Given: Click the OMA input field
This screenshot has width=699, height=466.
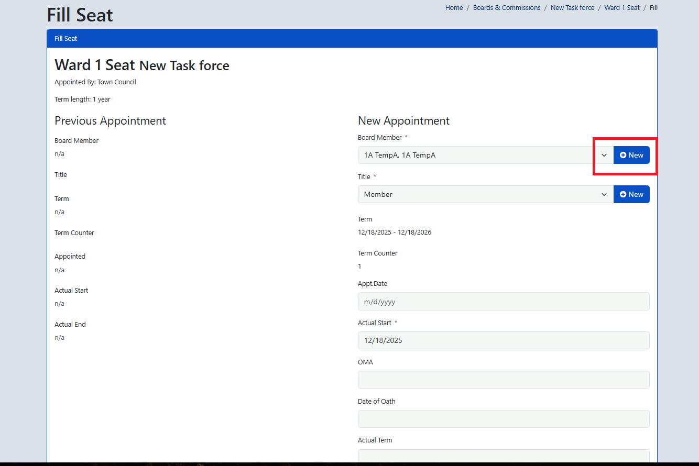Looking at the screenshot, I should (x=504, y=380).
